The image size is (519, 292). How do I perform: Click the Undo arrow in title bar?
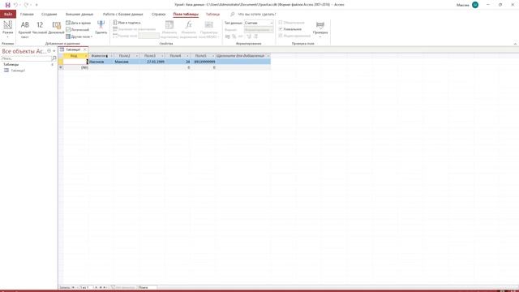(15, 5)
